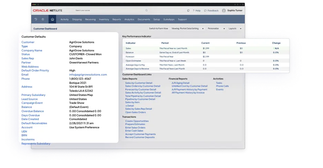The height and width of the screenshot is (168, 323).
Task: Open Sales by Item report
Action: 132,102
